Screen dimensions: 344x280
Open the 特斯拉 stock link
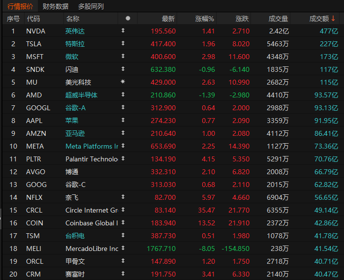click(75, 44)
